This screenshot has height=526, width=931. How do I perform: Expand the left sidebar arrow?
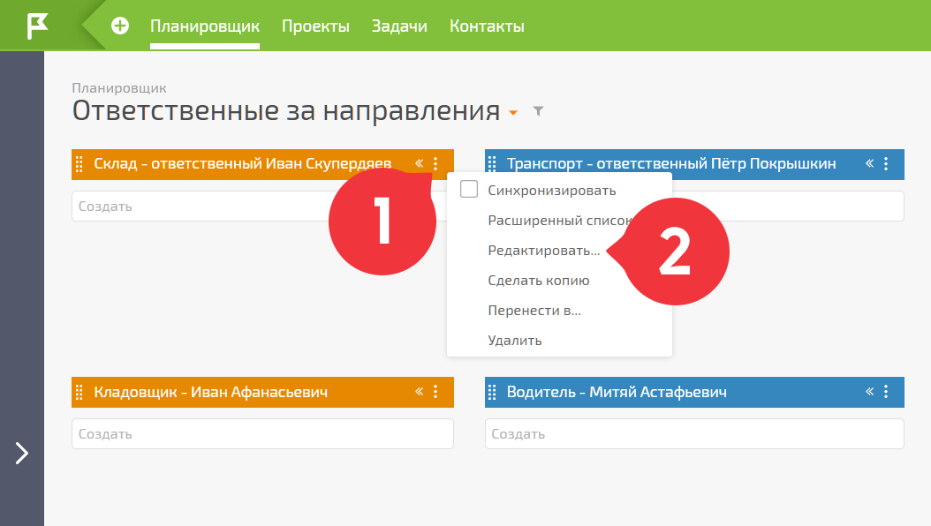tap(22, 453)
